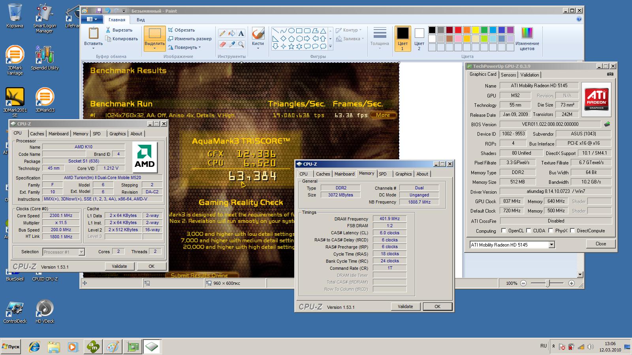This screenshot has height=355, width=632.
Task: Open Caches tab in CPU-Z Processor window
Action: pos(37,134)
